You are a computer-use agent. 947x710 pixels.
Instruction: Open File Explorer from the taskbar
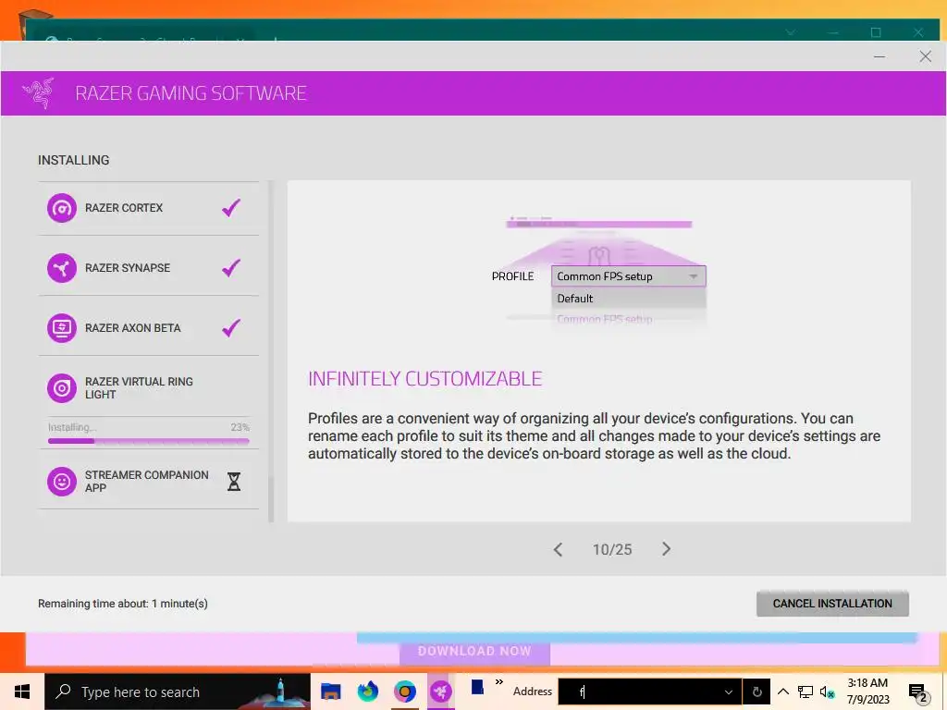(330, 692)
